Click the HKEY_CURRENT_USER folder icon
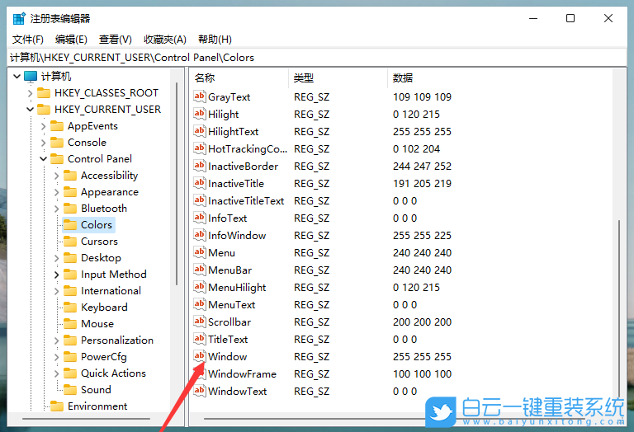This screenshot has width=634, height=432. point(44,110)
